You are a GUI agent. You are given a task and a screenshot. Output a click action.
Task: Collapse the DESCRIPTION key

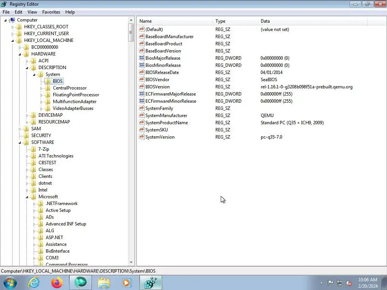tap(27, 68)
